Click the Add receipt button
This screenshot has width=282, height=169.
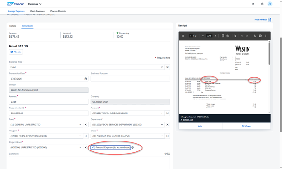click(200, 126)
